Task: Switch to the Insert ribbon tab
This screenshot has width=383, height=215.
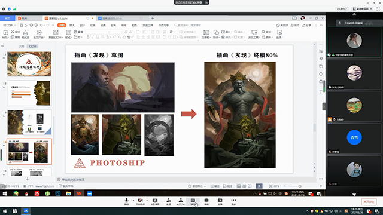Action: [72, 25]
